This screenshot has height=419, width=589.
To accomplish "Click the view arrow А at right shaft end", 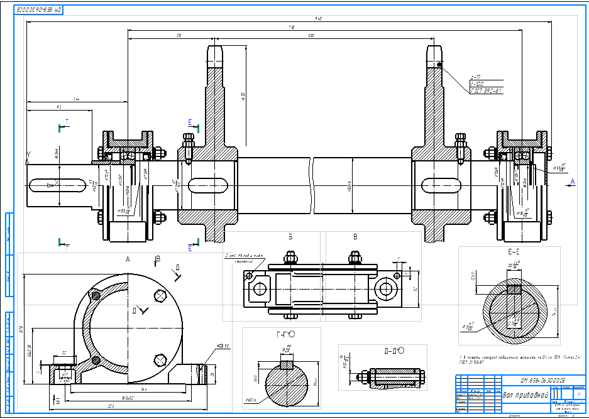I will click(x=571, y=182).
